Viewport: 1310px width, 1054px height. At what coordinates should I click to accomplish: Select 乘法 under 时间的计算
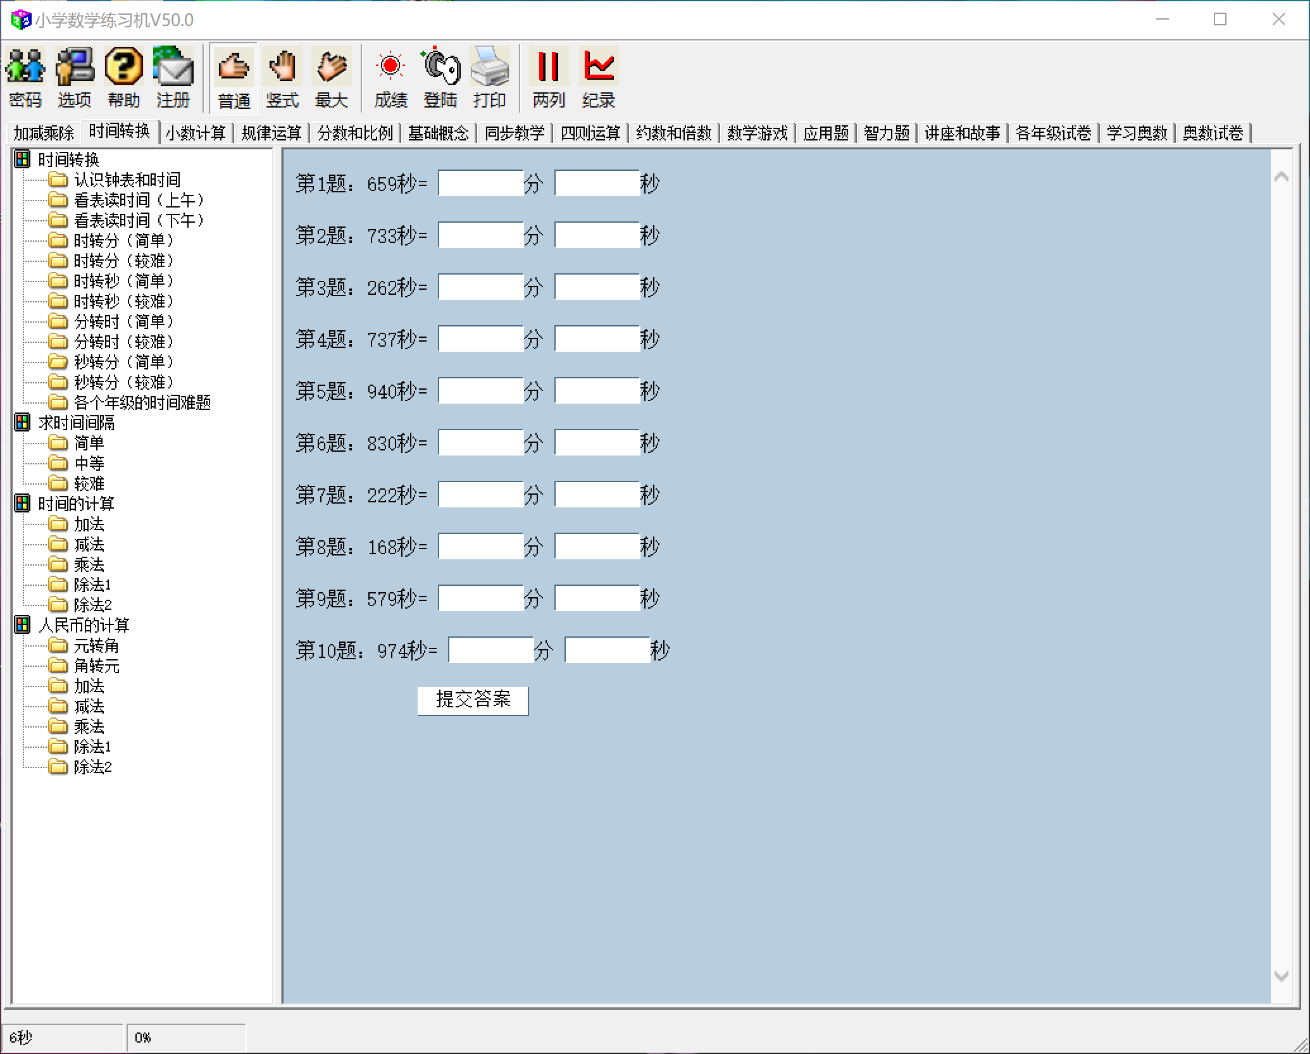tap(89, 564)
